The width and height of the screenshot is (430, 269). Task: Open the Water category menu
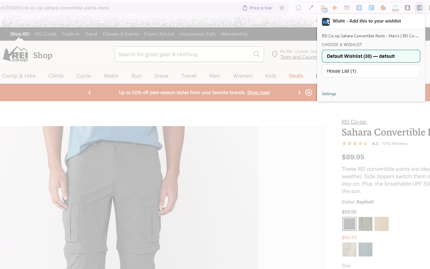(x=111, y=76)
